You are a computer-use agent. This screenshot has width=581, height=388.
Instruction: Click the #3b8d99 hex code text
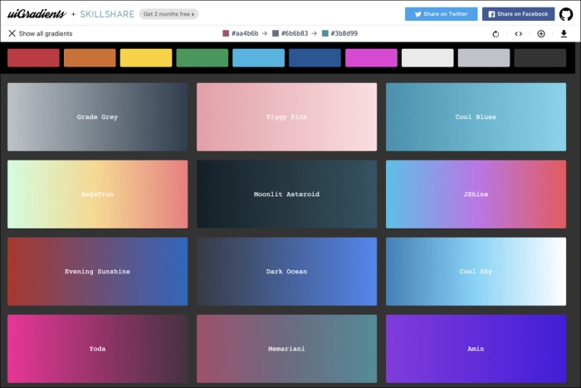(x=344, y=33)
